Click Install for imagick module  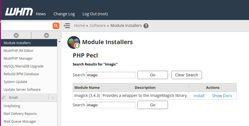tap(199, 96)
